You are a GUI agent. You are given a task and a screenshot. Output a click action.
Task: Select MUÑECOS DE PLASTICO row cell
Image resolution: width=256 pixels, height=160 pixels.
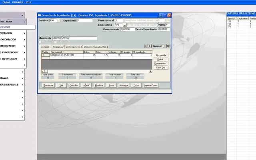[x=67, y=55]
